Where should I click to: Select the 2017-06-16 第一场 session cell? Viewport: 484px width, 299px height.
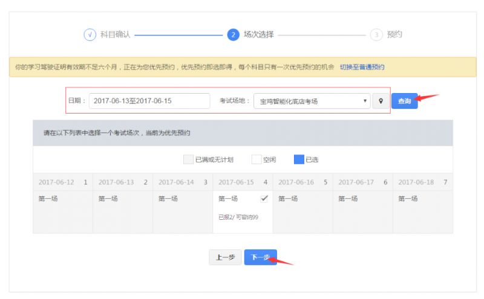point(302,211)
